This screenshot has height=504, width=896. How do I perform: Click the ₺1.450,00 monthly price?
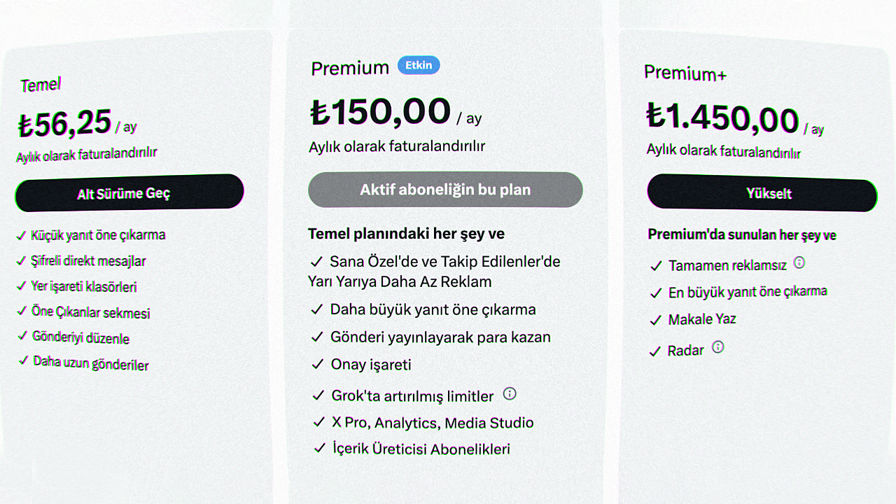tap(722, 118)
